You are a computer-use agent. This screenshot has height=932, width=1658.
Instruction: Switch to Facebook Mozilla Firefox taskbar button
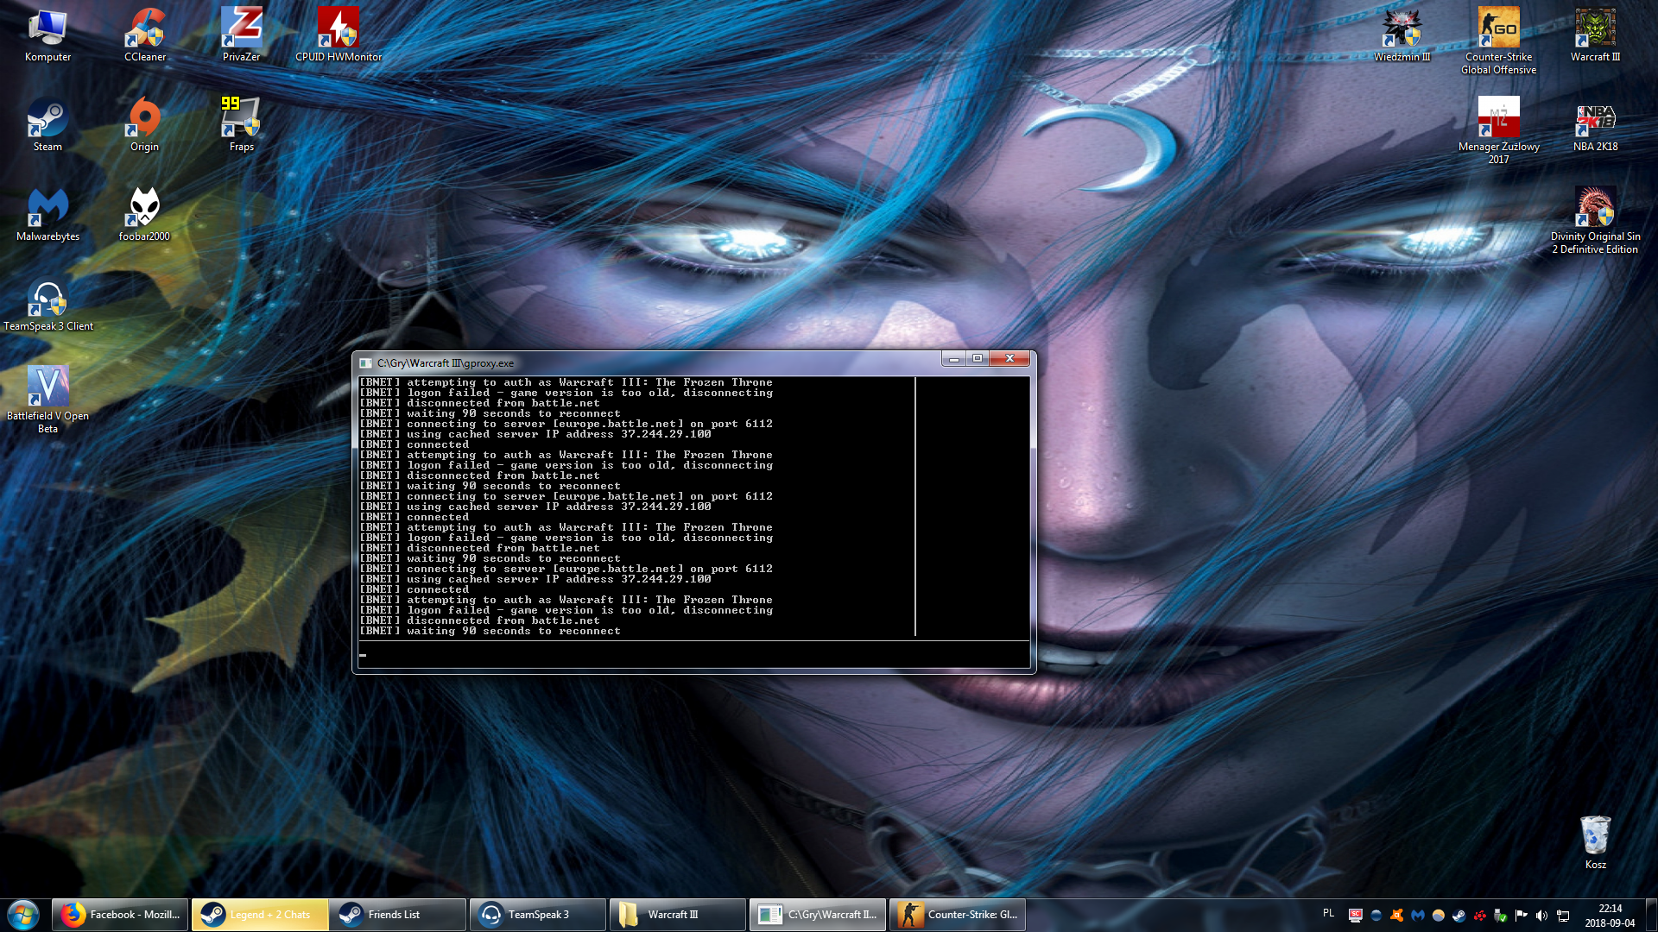click(x=120, y=915)
